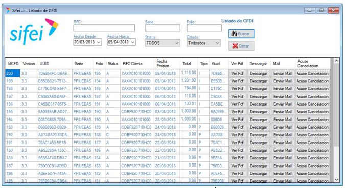This screenshot has width=345, height=188.
Task: Click Ver Pdf for IdCFD 200
Action: point(237,73)
